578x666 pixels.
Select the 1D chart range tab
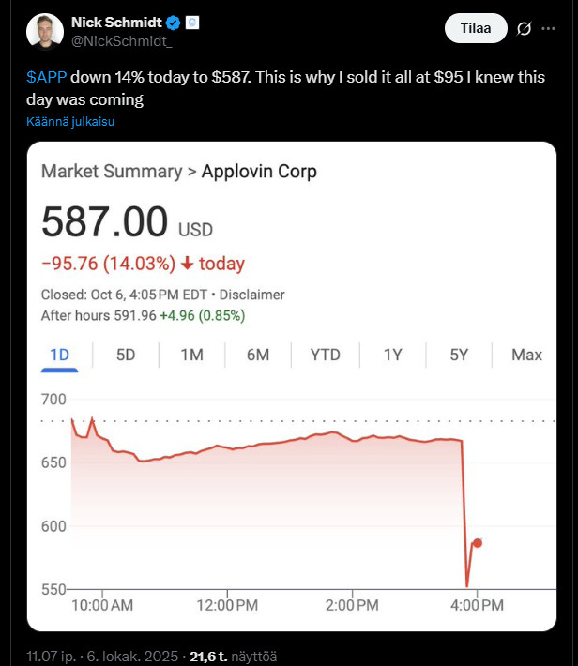click(59, 355)
